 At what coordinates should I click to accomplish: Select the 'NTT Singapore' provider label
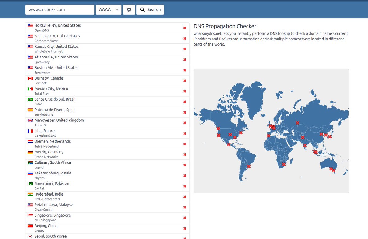click(45, 220)
